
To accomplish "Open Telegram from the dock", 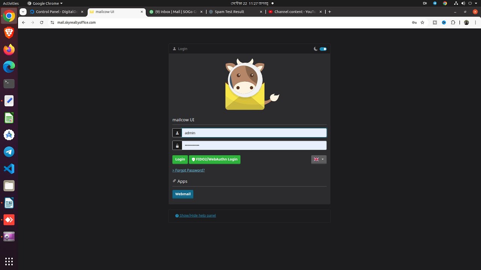I will (9, 152).
